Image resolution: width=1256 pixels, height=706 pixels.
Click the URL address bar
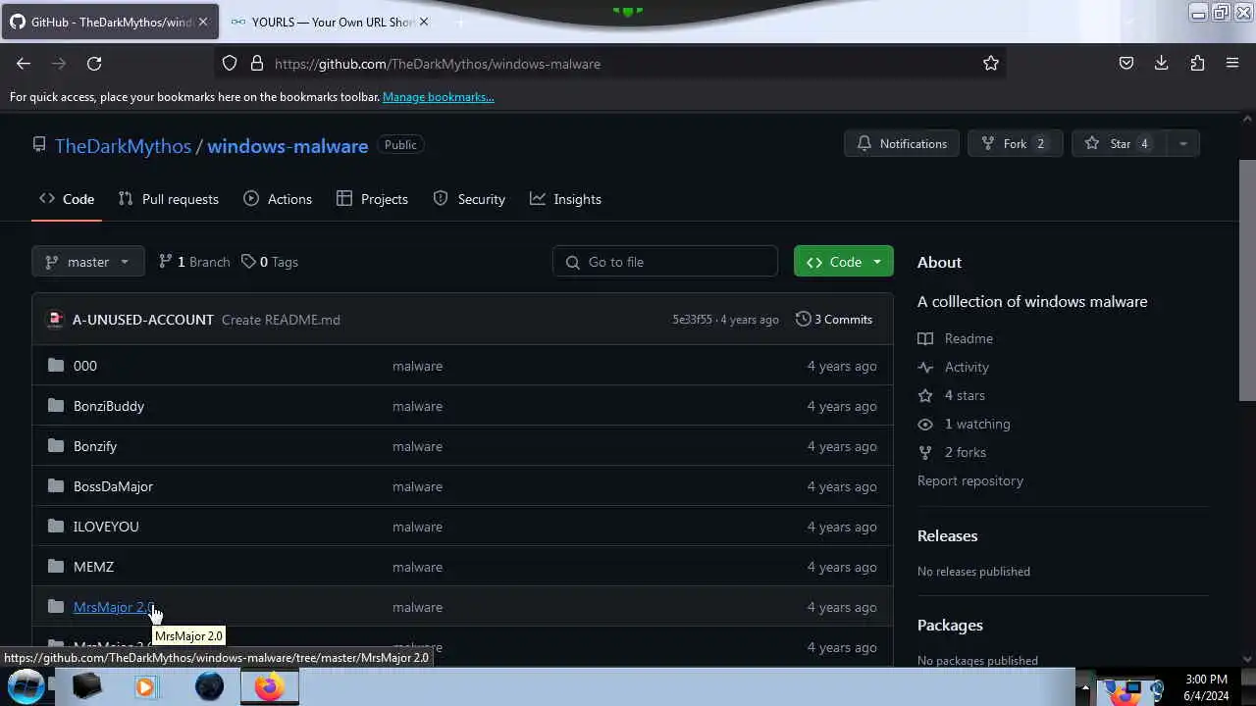(608, 64)
